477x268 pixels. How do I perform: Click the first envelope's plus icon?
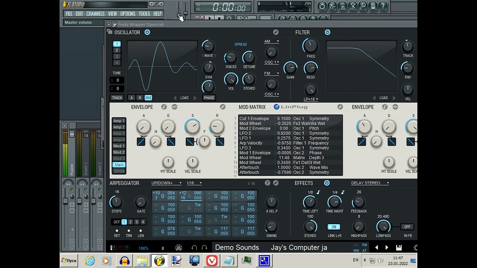174,107
